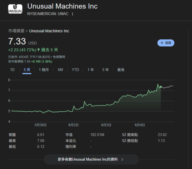Click the 追蹤 follow button
The height and width of the screenshot is (169, 192).
tap(166, 43)
